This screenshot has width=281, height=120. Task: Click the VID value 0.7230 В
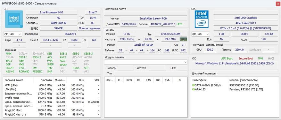pyautogui.click(x=94, y=102)
